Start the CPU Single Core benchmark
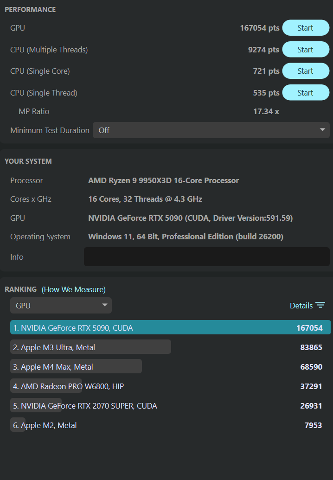Viewport: 333px width, 480px height. pos(306,71)
